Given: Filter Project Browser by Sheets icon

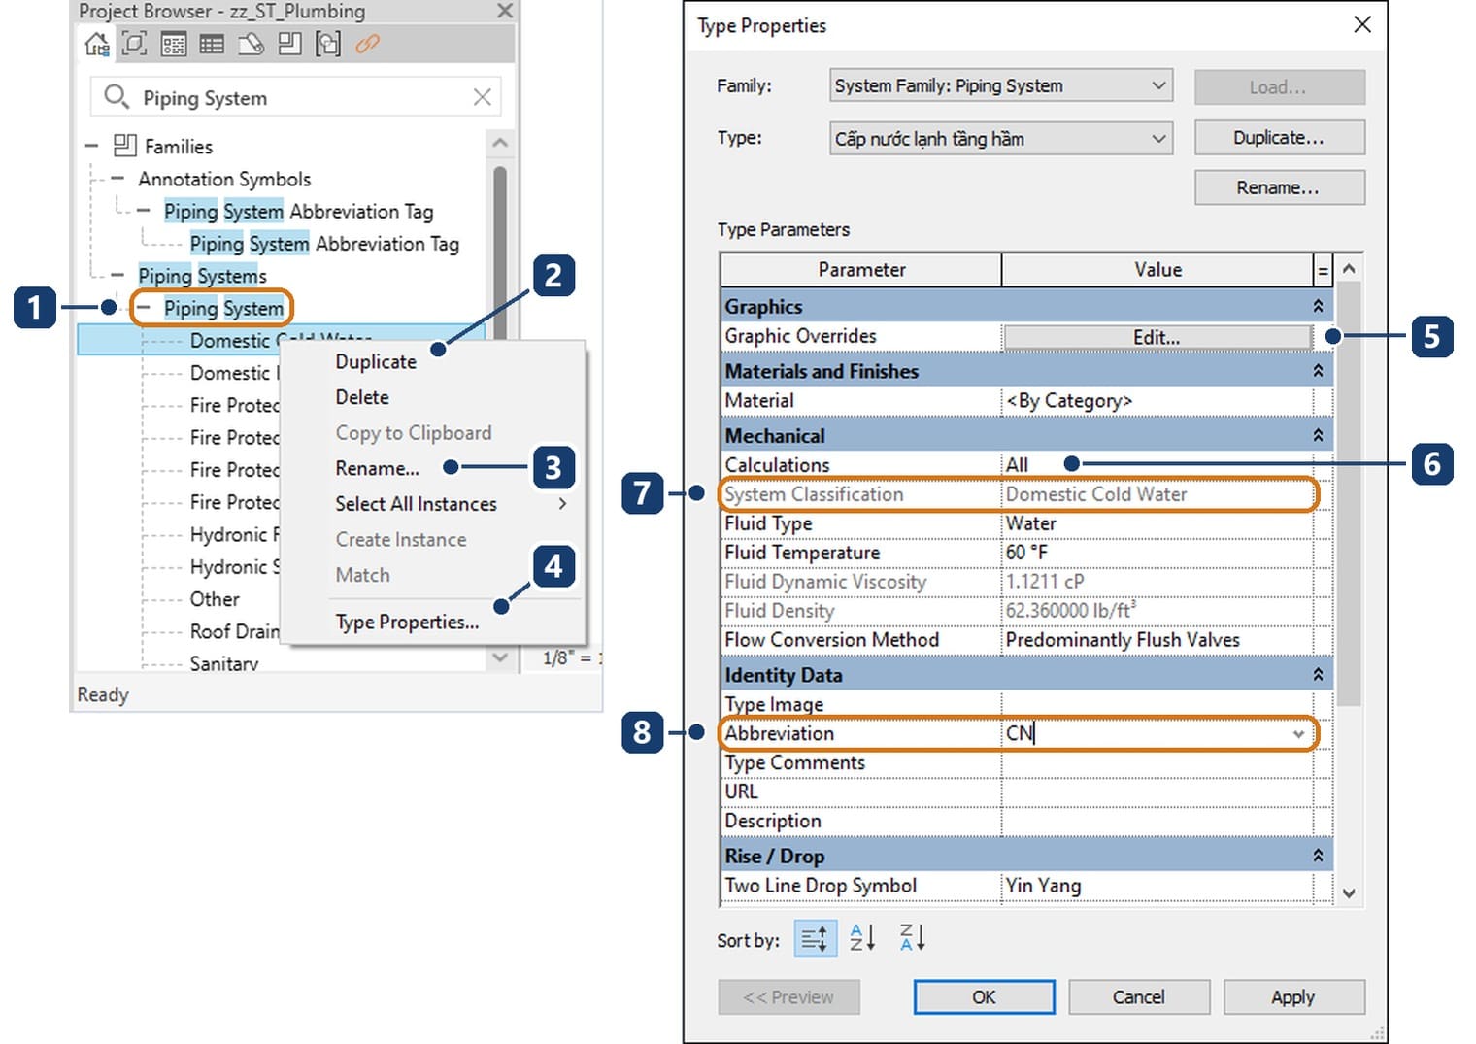Looking at the screenshot, I should coord(251,44).
